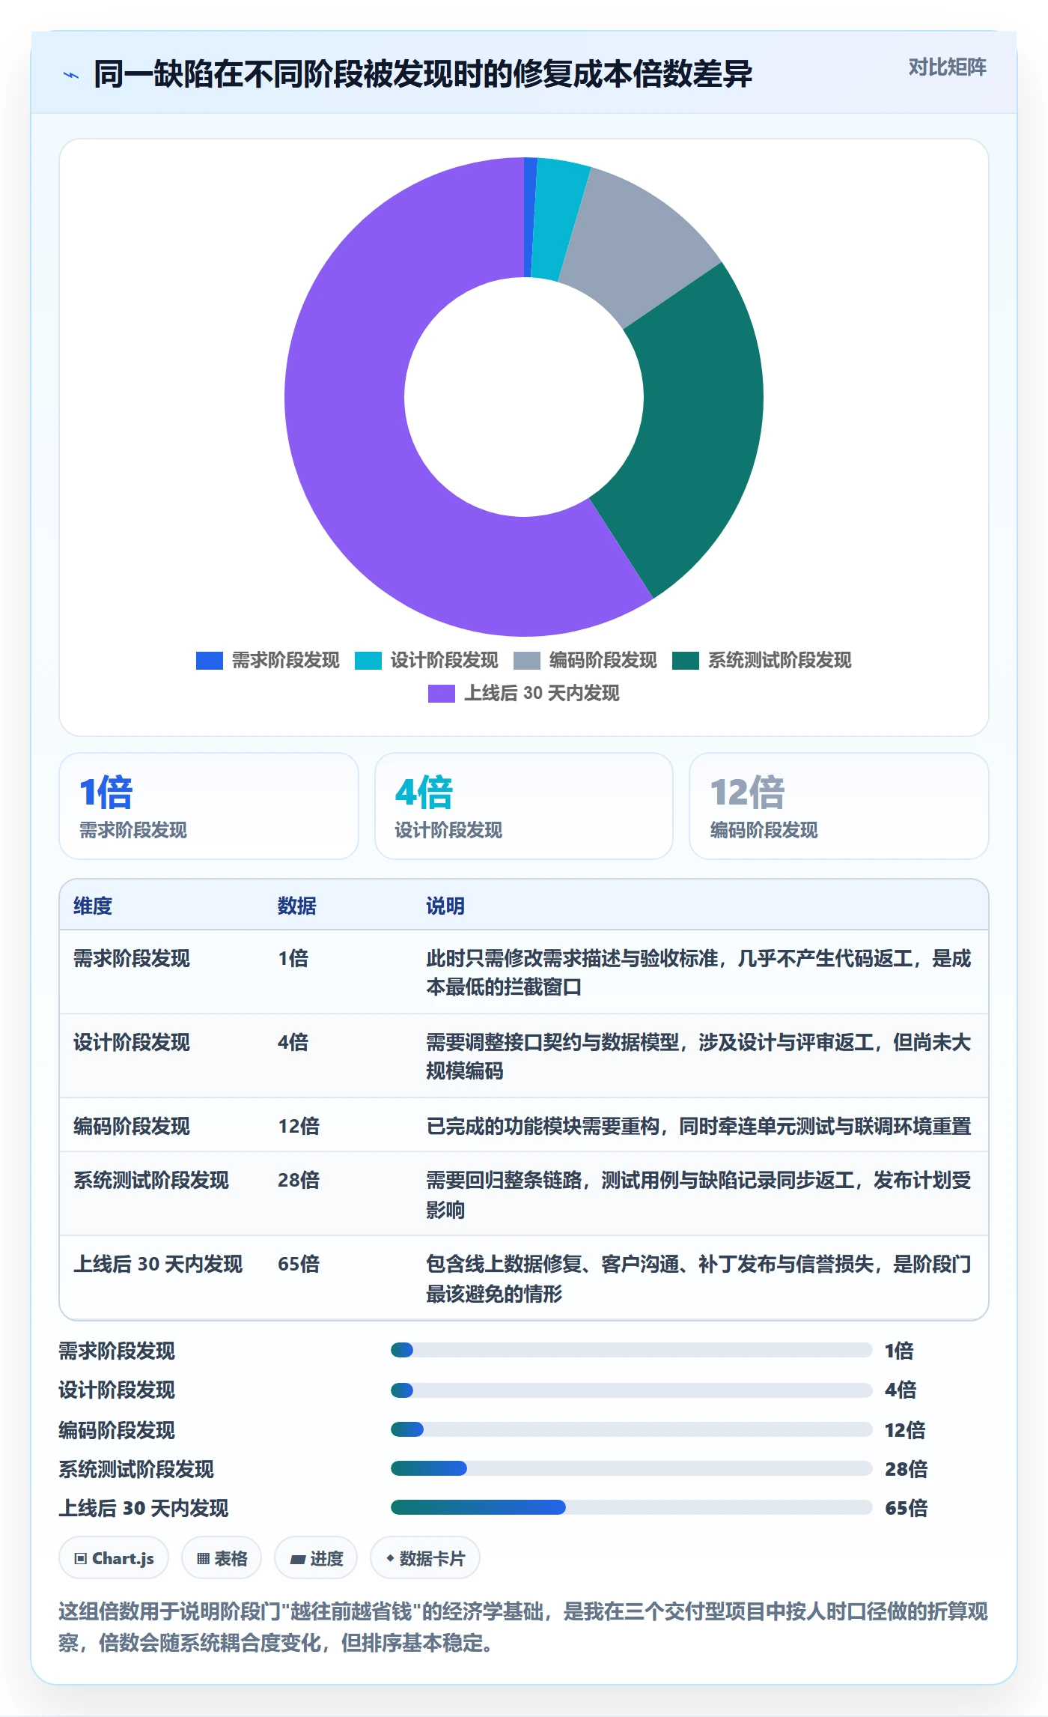Screen dimensions: 1048x1717
Task: Click the 数据卡片 chip
Action: [x=425, y=1558]
